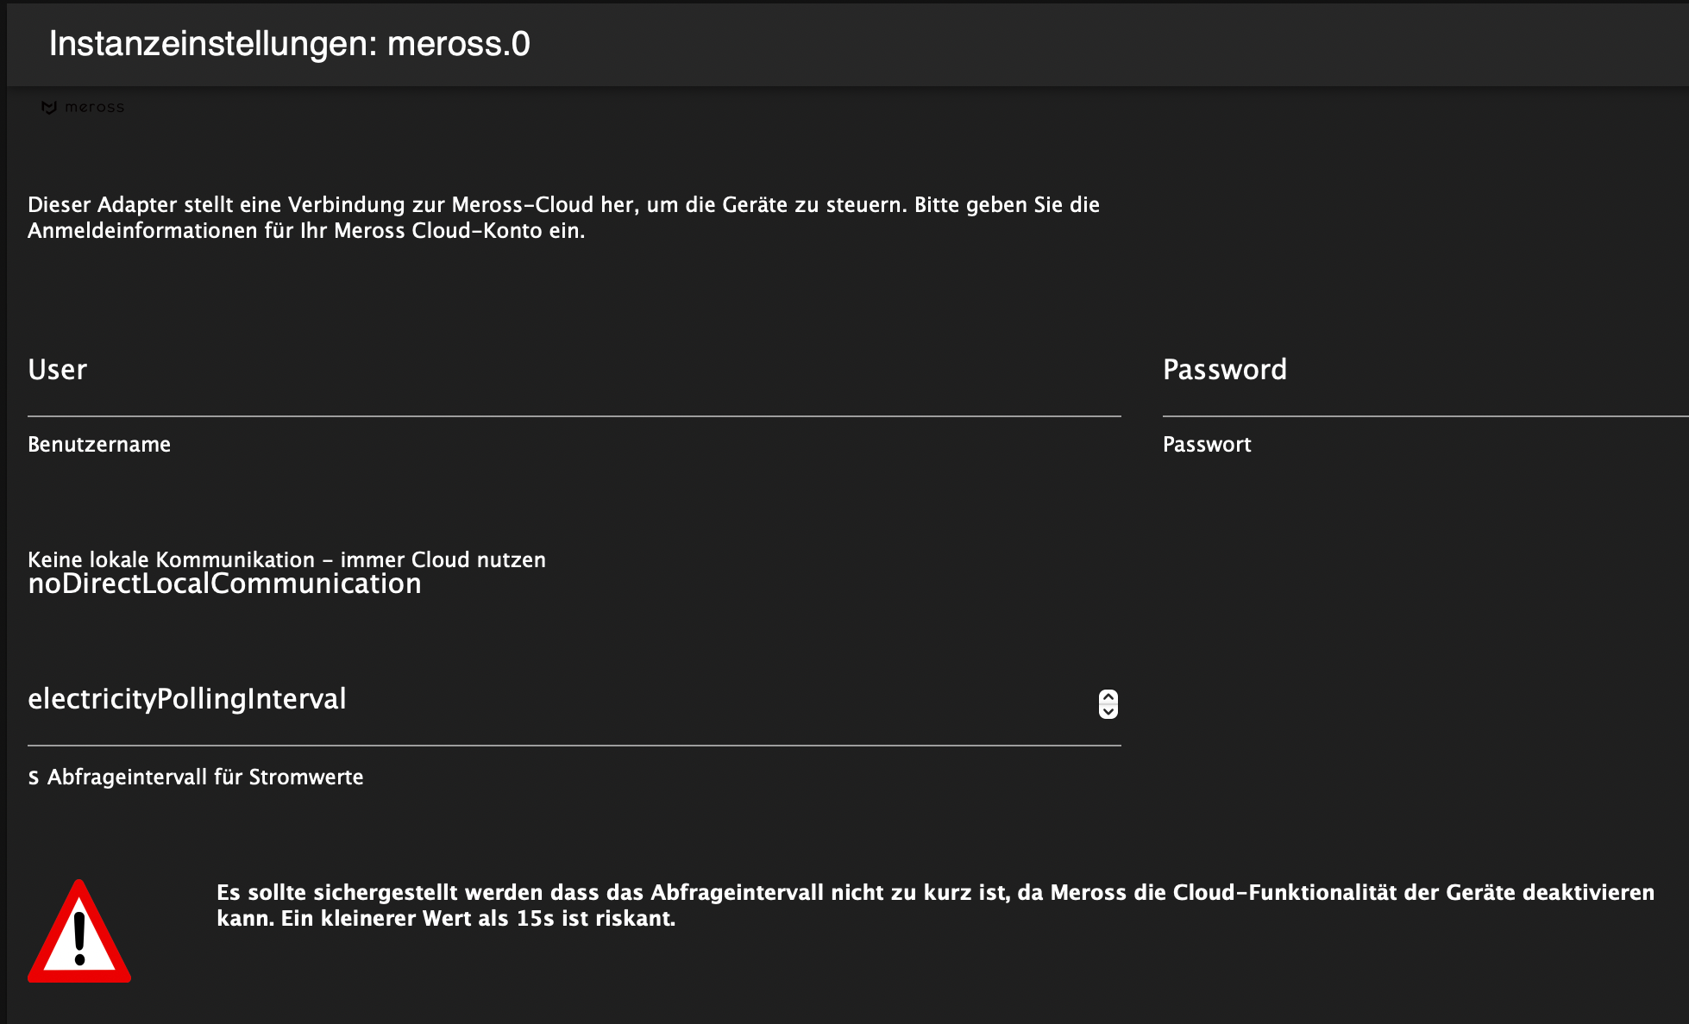Viewport: 1689px width, 1024px height.
Task: Click the Passwort helper label
Action: pyautogui.click(x=1207, y=445)
